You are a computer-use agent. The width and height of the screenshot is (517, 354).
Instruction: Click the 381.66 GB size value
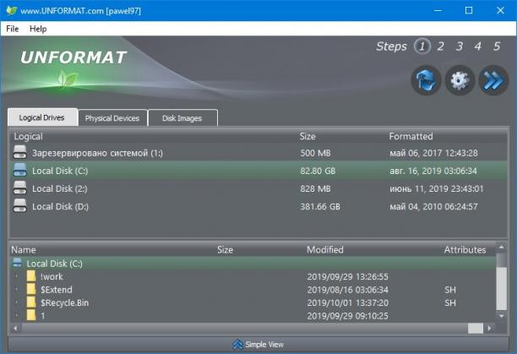click(x=320, y=206)
